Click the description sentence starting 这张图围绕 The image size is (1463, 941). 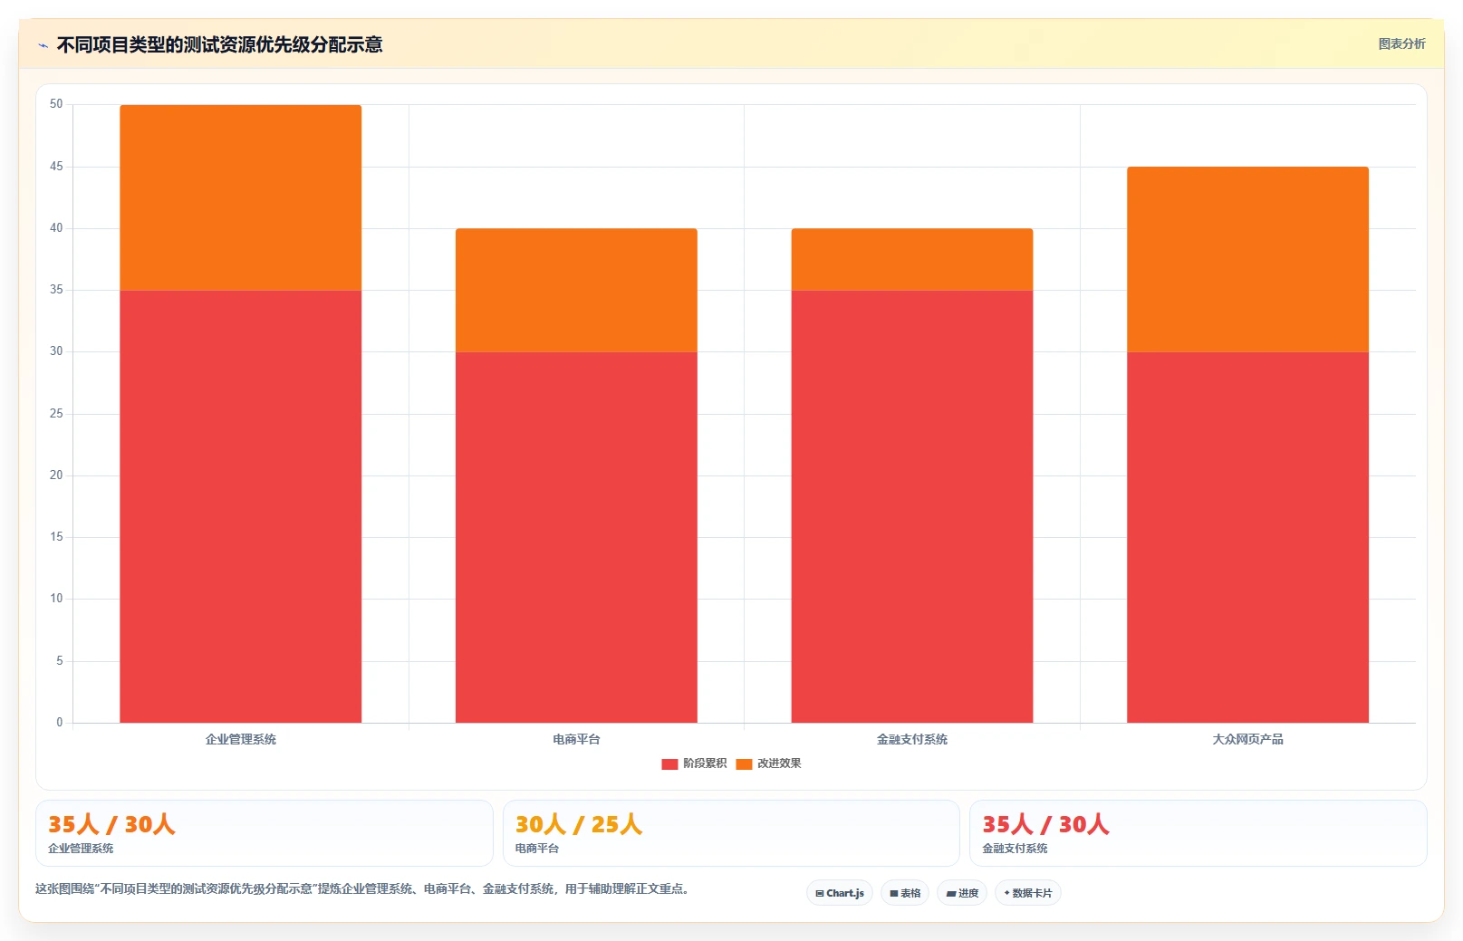pyautogui.click(x=365, y=888)
